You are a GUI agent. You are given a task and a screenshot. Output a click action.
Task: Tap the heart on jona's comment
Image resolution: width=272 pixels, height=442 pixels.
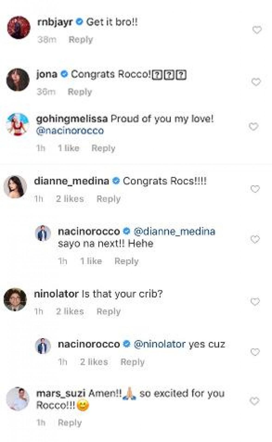click(256, 82)
